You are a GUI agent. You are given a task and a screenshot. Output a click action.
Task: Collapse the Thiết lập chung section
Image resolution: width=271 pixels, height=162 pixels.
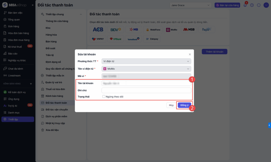pos(81,14)
